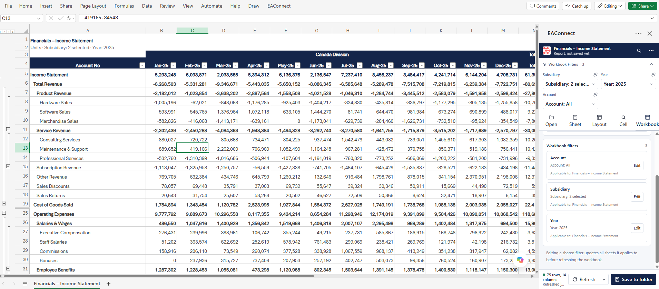This screenshot has width=659, height=289.
Task: Click the cancel entry X icon
Action: 51,18
